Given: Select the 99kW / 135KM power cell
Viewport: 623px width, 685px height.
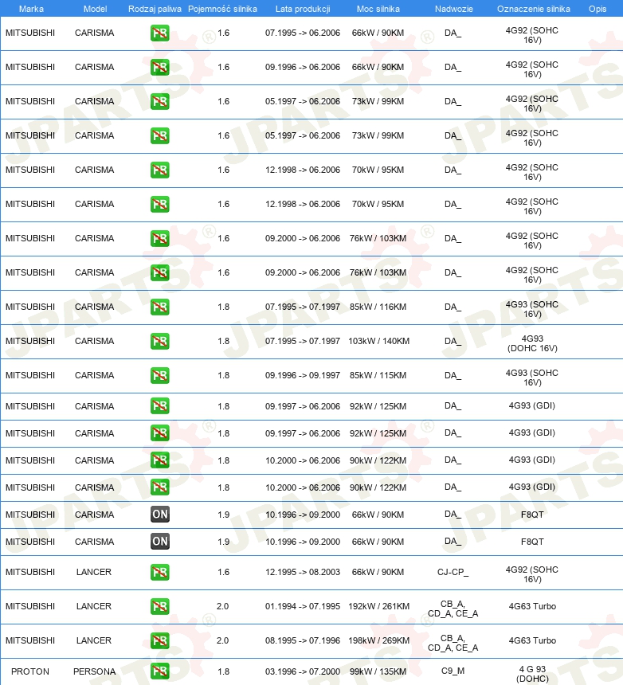Looking at the screenshot, I should pos(378,671).
